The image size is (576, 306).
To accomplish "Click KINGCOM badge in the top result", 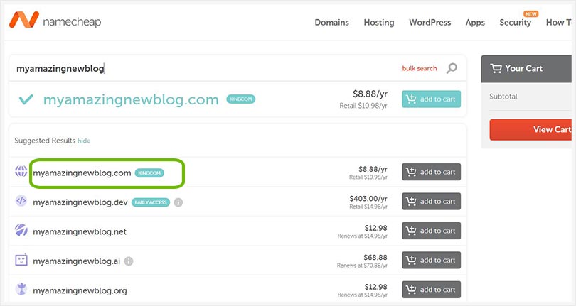I will [240, 99].
